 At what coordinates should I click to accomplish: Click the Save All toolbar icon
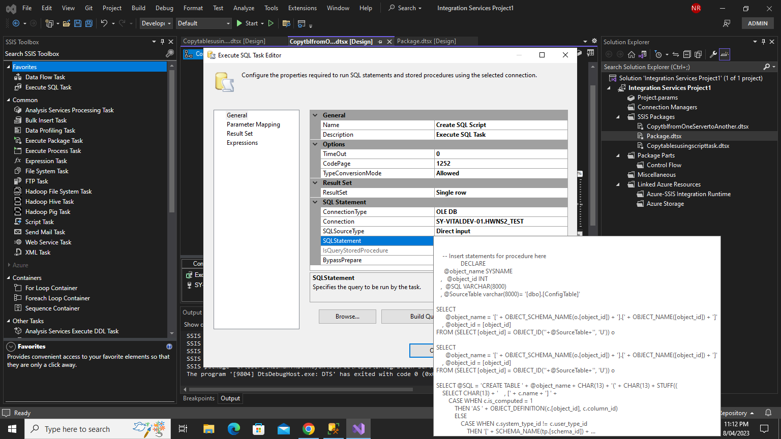click(88, 23)
